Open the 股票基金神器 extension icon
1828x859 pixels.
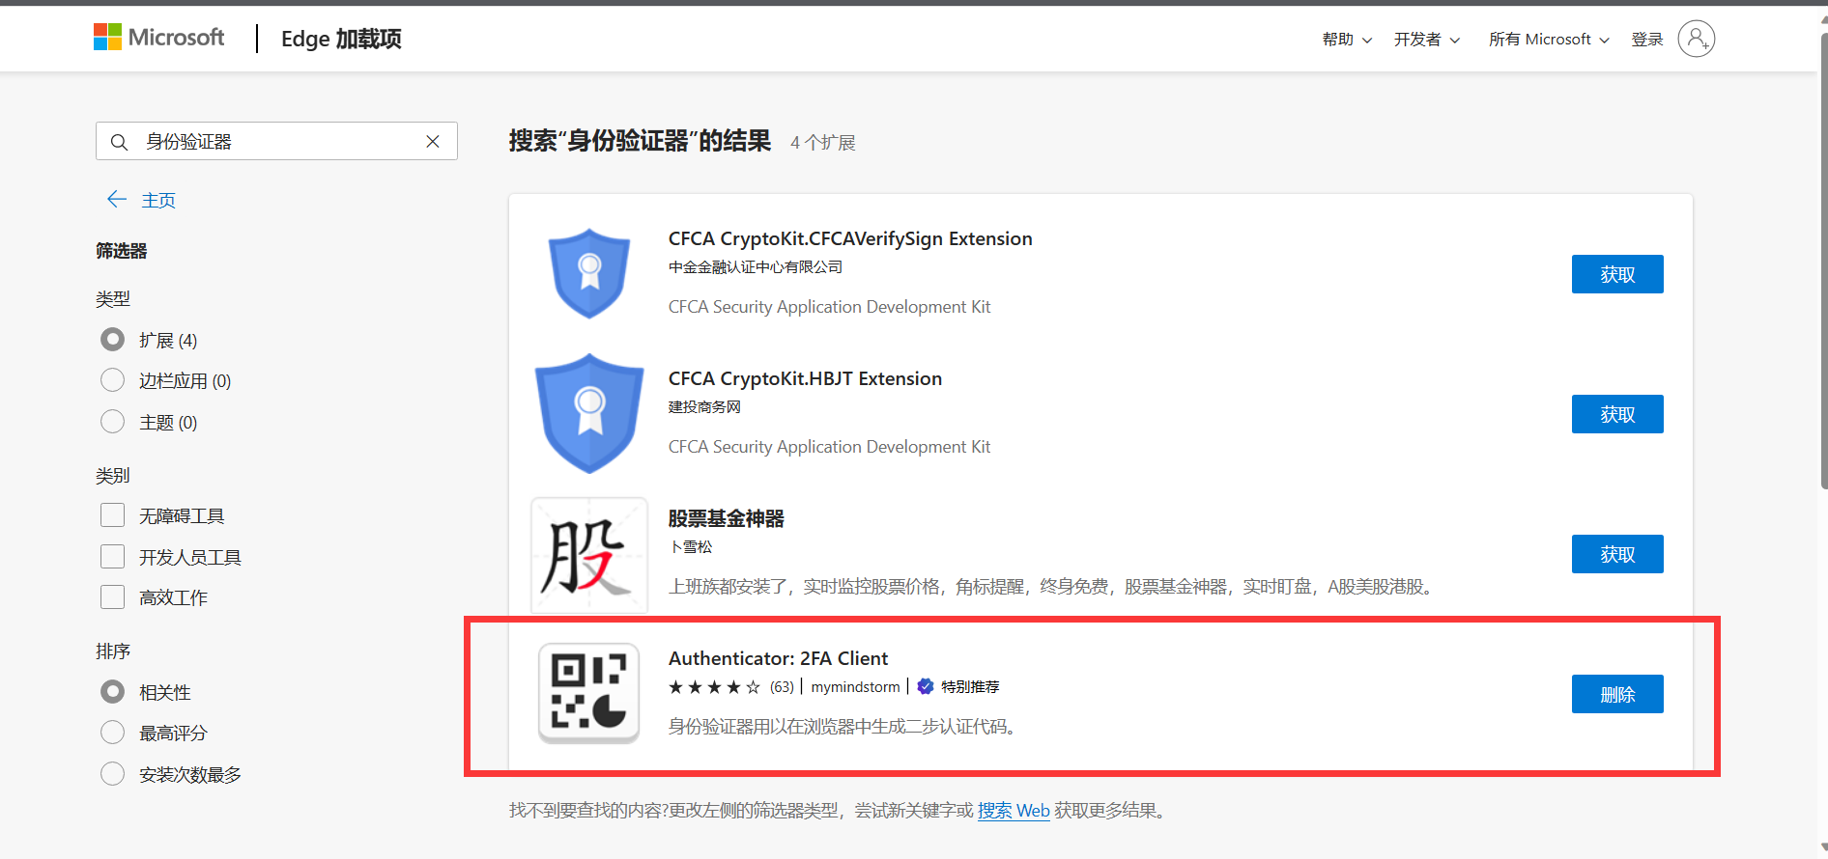point(589,555)
